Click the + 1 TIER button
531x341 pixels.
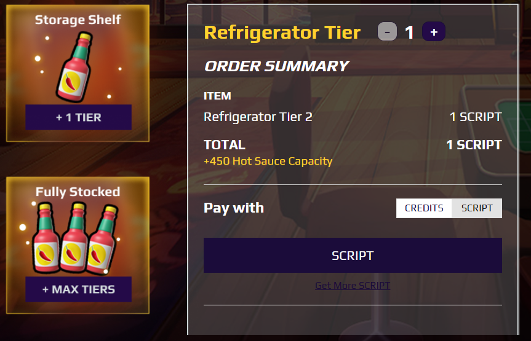pyautogui.click(x=79, y=117)
